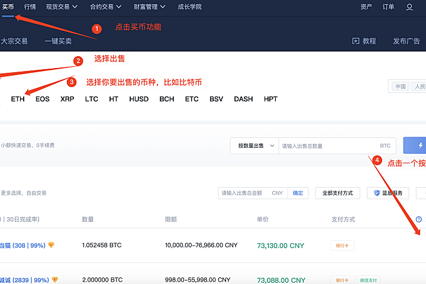Screen dimensions: 426x284
Task: Click the diamond badge next to 2839 | 99% merchant
Action: [x=55, y=280]
